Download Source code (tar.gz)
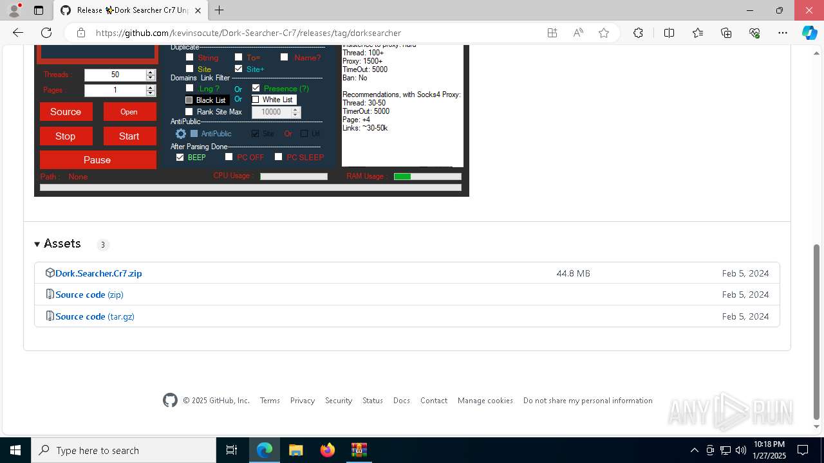 coord(95,316)
